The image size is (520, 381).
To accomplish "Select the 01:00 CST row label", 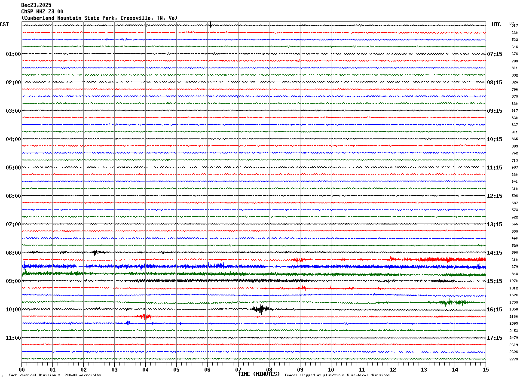I will point(13,54).
